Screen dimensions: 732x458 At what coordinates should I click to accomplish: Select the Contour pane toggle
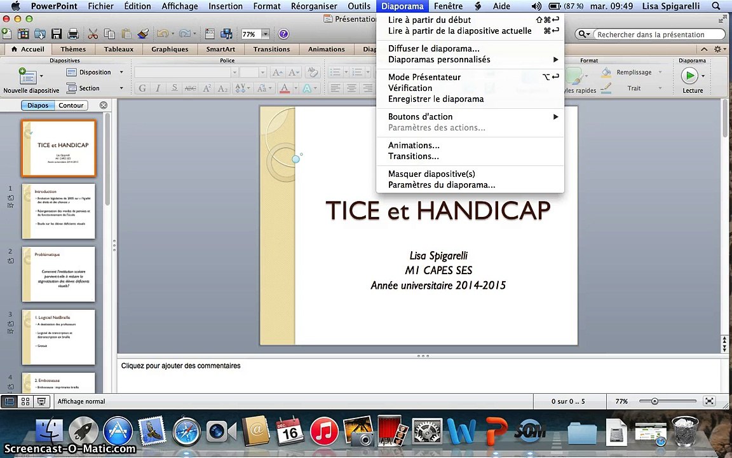pyautogui.click(x=71, y=105)
